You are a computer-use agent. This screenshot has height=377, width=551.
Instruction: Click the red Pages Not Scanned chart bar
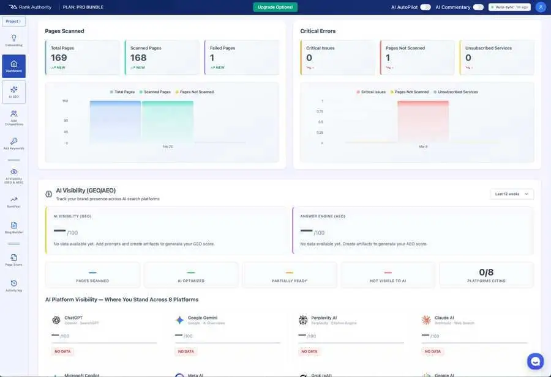click(x=423, y=122)
